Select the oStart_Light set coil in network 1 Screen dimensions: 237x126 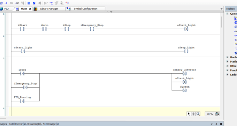coord(186,29)
